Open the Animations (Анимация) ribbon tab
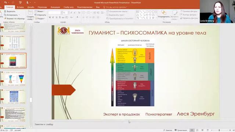The image size is (235, 132). coord(55,7)
